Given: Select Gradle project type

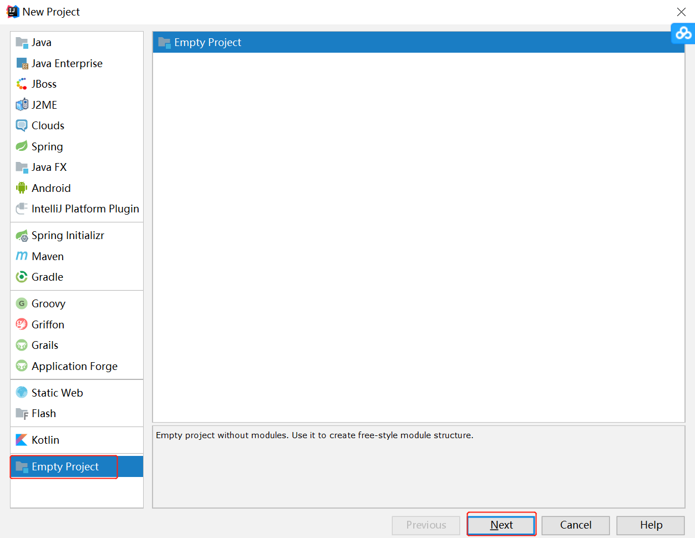Looking at the screenshot, I should (77, 277).
